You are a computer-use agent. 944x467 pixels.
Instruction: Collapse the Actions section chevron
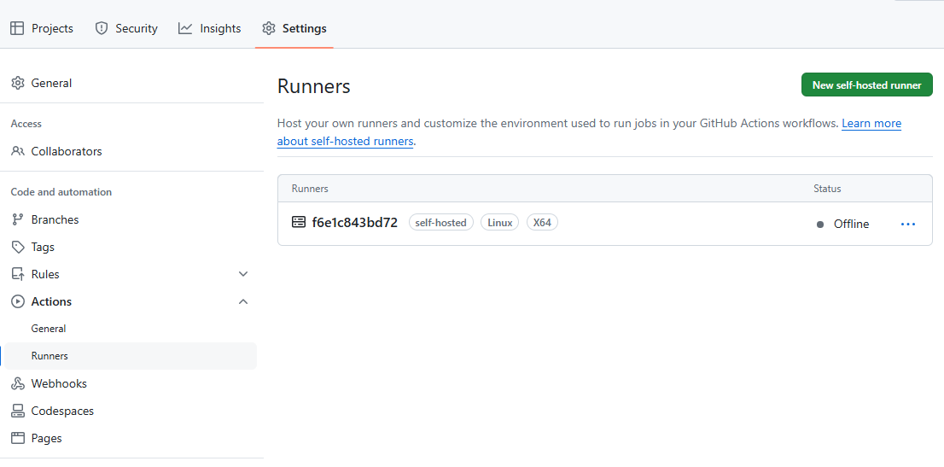coord(243,301)
